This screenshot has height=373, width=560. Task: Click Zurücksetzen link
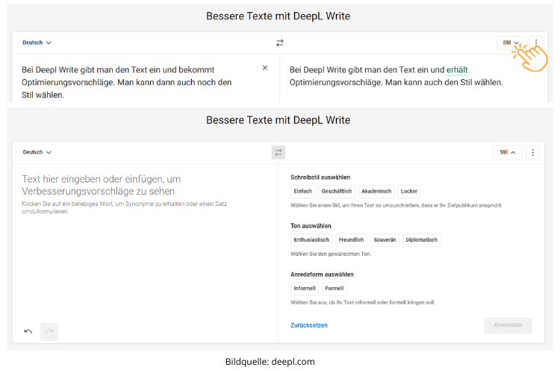(x=309, y=325)
